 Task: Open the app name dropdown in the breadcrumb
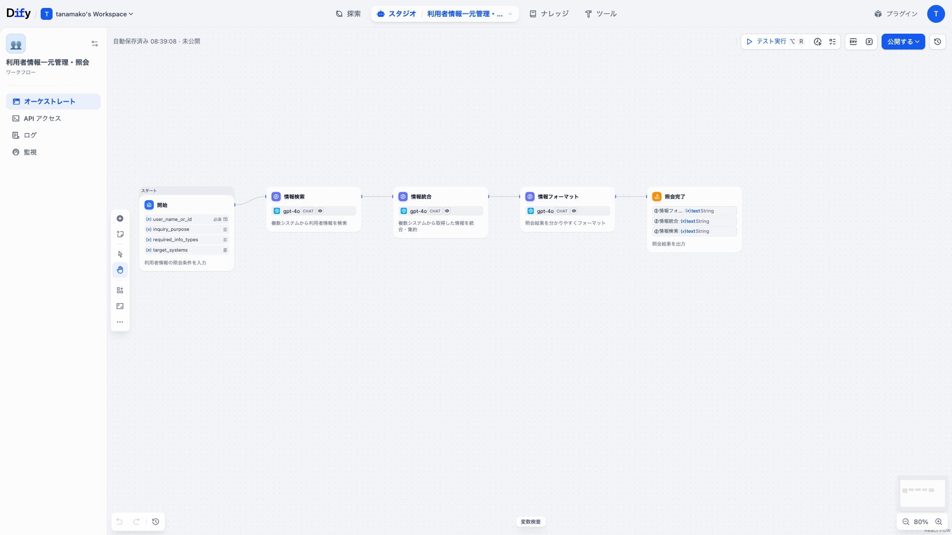click(510, 14)
